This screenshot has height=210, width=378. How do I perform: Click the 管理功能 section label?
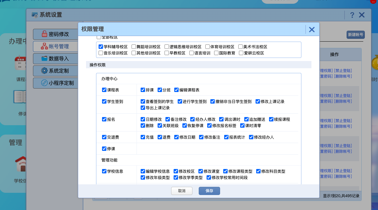pyautogui.click(x=110, y=160)
